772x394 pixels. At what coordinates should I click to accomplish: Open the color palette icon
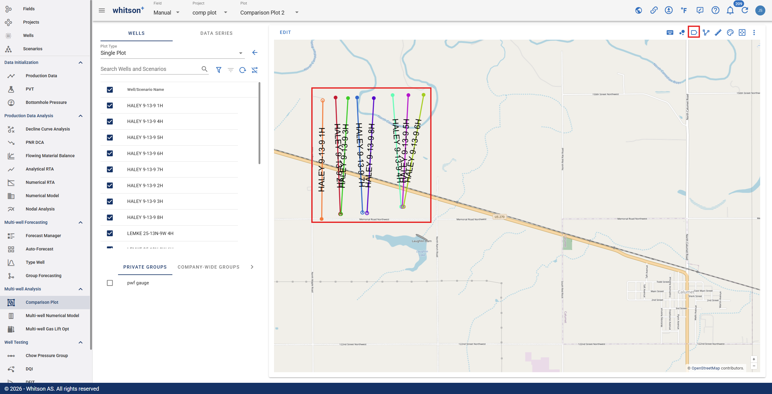point(730,33)
